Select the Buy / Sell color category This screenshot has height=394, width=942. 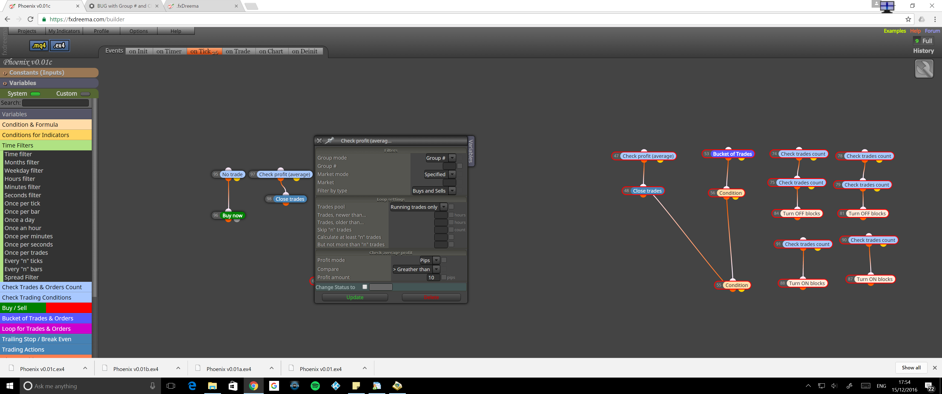click(x=46, y=308)
